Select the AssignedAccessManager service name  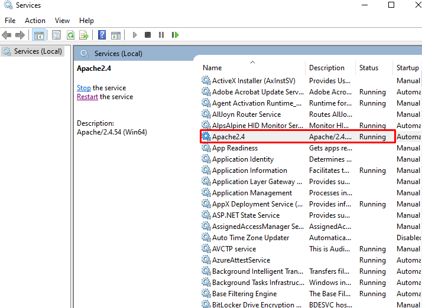[258, 227]
